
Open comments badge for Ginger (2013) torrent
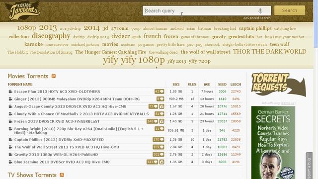click(160, 99)
